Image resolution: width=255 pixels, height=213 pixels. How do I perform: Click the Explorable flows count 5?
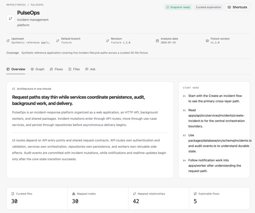pos(195,201)
